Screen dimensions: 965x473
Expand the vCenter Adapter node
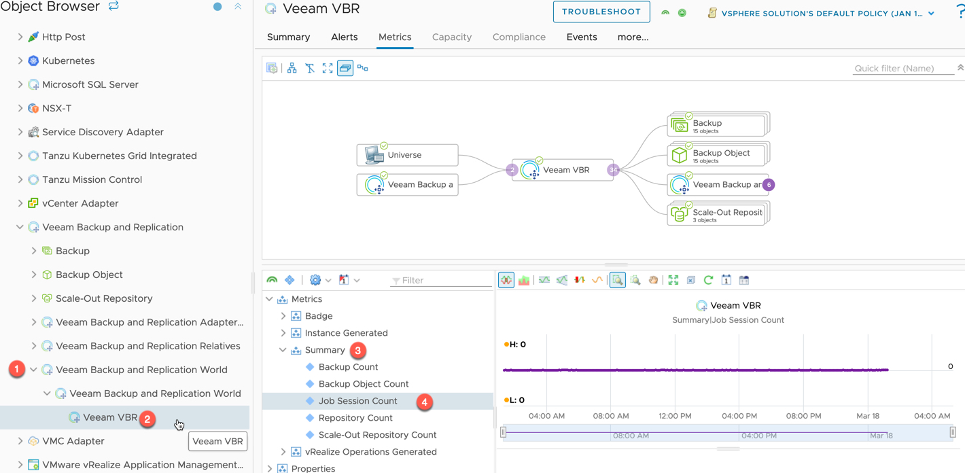point(20,203)
